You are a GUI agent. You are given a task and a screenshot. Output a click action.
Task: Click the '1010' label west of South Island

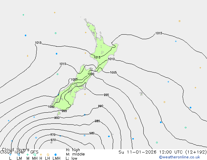coord(63,64)
